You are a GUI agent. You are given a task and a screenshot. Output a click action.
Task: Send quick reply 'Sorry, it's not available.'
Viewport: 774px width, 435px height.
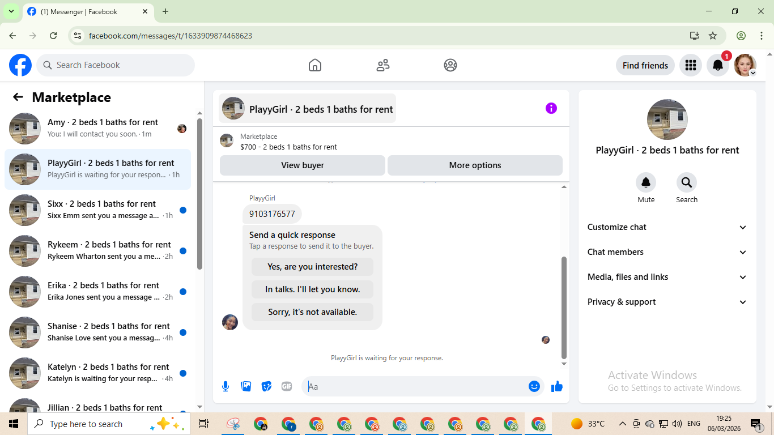(x=313, y=312)
